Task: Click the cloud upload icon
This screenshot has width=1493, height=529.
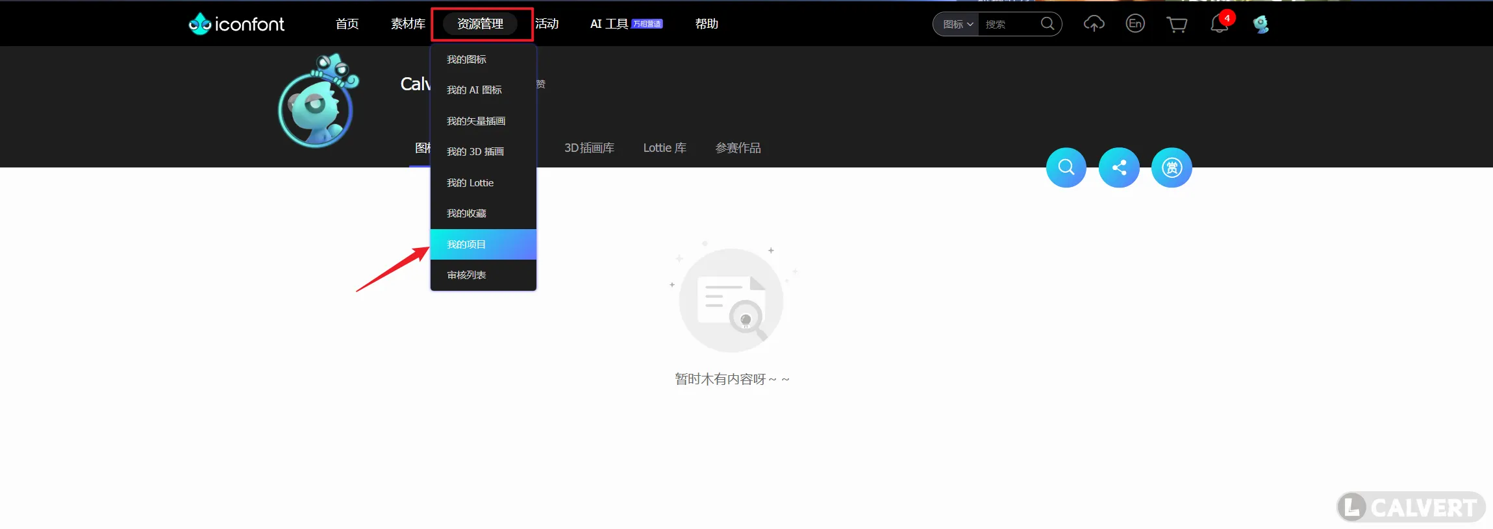Action: coord(1094,24)
